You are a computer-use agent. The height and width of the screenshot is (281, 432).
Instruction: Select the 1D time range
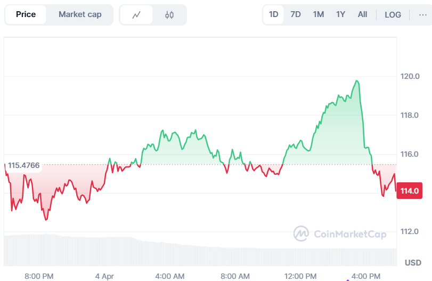click(274, 14)
